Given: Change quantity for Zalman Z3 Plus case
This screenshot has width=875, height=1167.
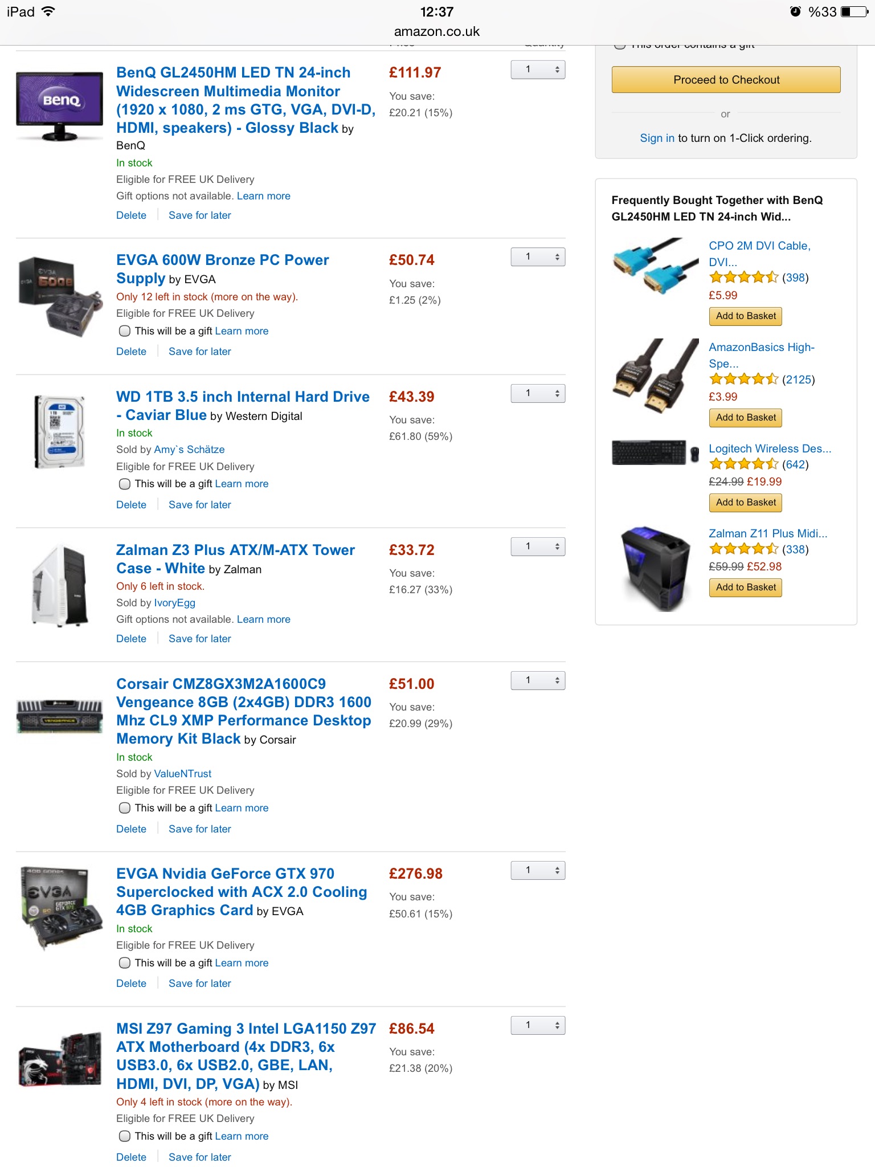Looking at the screenshot, I should coord(538,546).
